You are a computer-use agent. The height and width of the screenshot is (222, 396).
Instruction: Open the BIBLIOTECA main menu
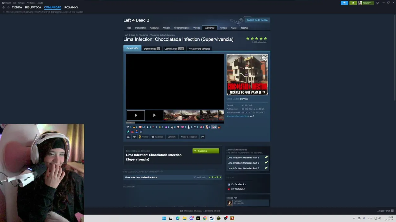click(33, 7)
